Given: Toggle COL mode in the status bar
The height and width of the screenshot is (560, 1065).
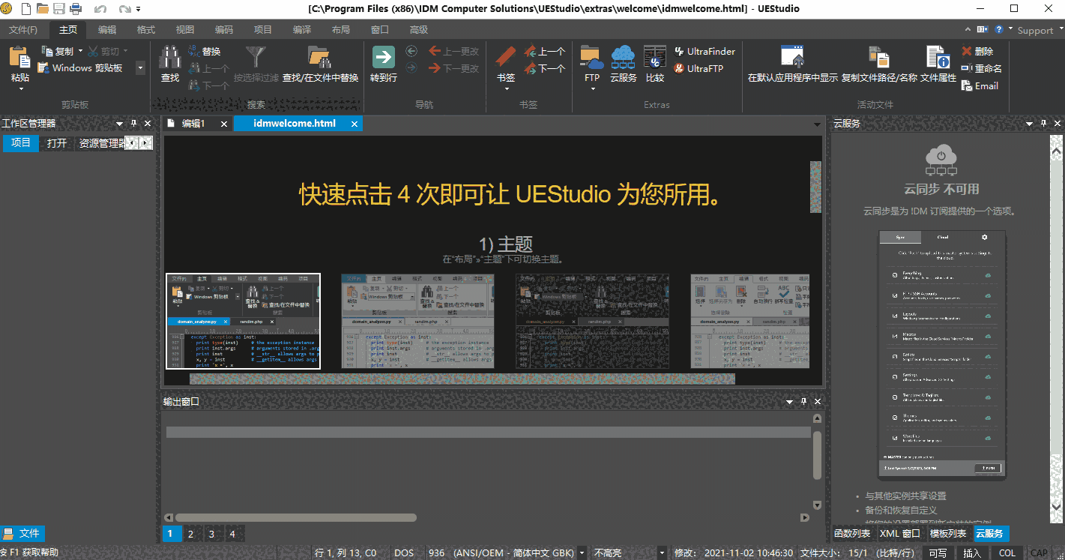Looking at the screenshot, I should tap(1007, 553).
